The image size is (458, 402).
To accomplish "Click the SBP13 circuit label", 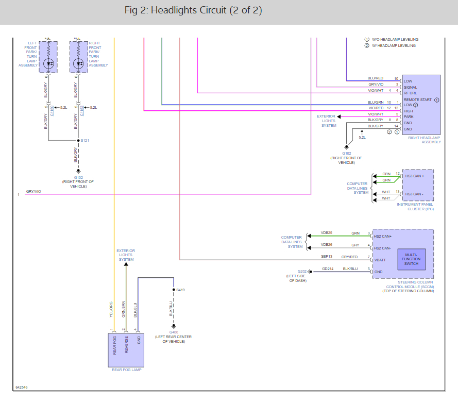I will coord(327,257).
